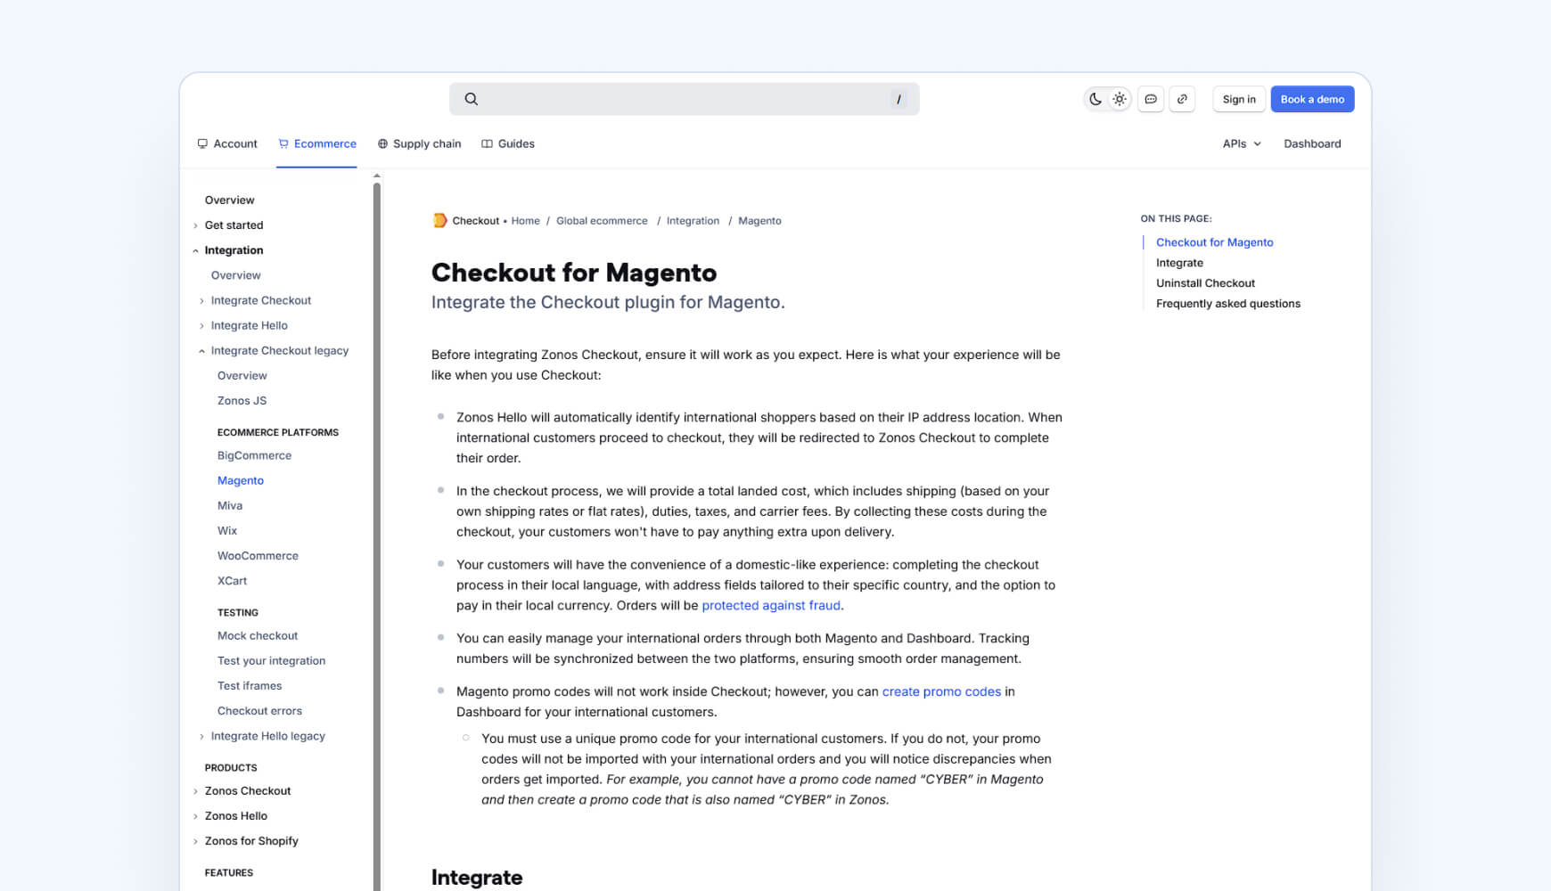The height and width of the screenshot is (891, 1551).
Task: Open BigCommerce platform page
Action: (254, 455)
